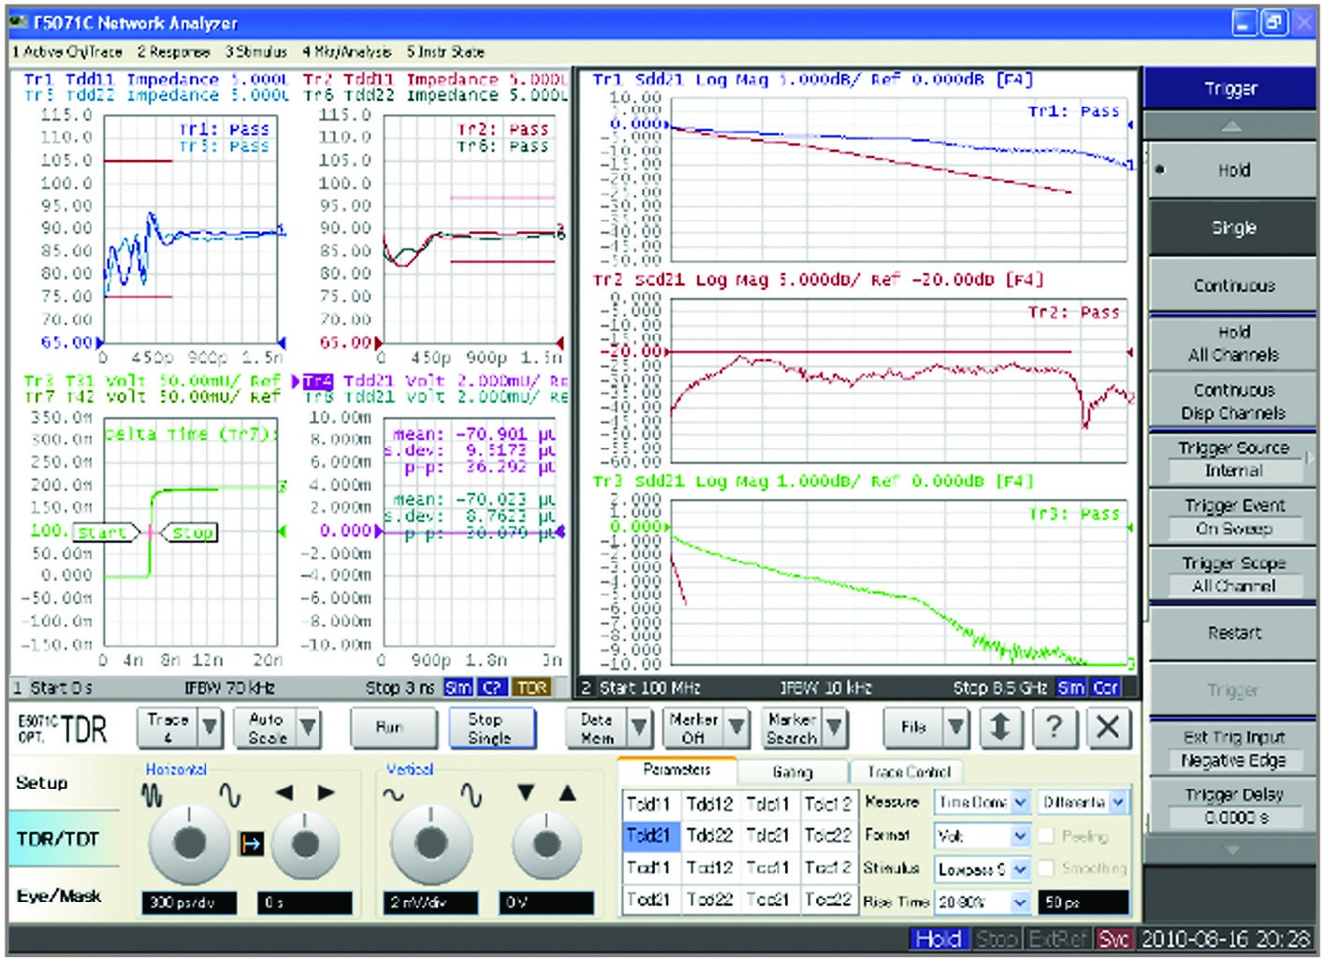Open the Format Volt dropdown
The image size is (1325, 961).
click(1020, 837)
